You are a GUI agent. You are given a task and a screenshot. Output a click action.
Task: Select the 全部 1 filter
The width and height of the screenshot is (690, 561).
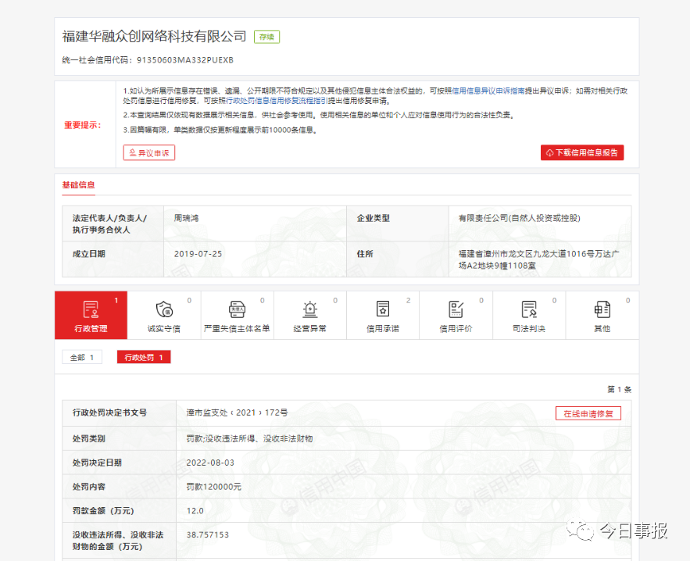tap(82, 357)
